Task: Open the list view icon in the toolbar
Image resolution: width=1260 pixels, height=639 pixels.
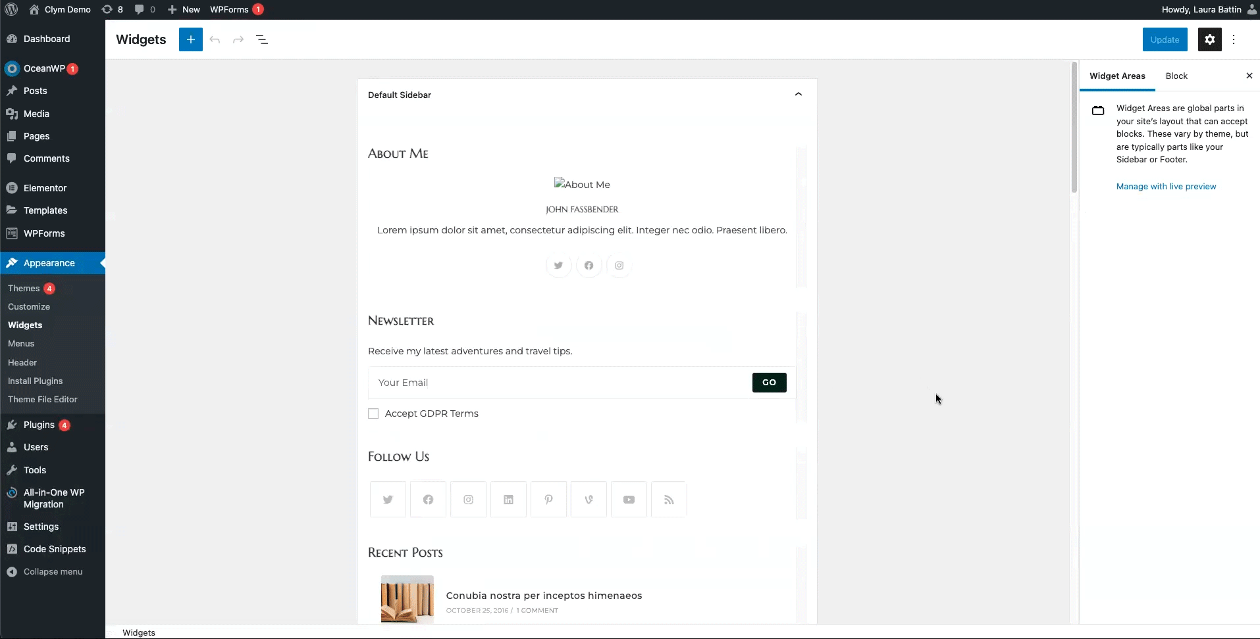Action: pos(262,39)
